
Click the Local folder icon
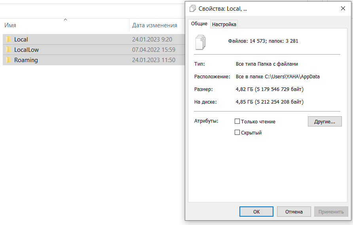click(x=8, y=40)
